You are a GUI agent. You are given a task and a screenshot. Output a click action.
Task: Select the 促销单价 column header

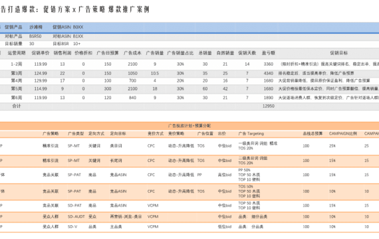click(x=41, y=53)
